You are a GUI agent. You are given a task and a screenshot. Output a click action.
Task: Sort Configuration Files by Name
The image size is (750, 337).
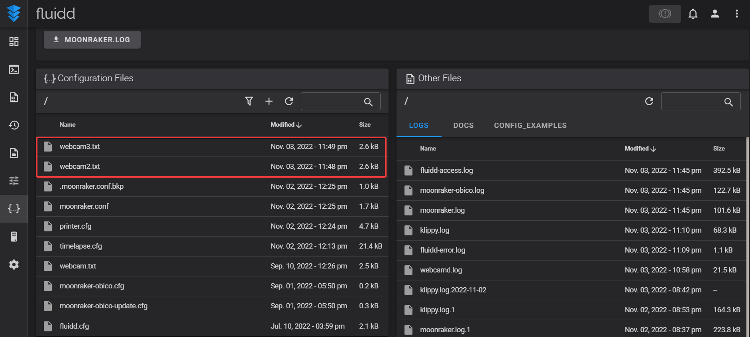tap(68, 125)
